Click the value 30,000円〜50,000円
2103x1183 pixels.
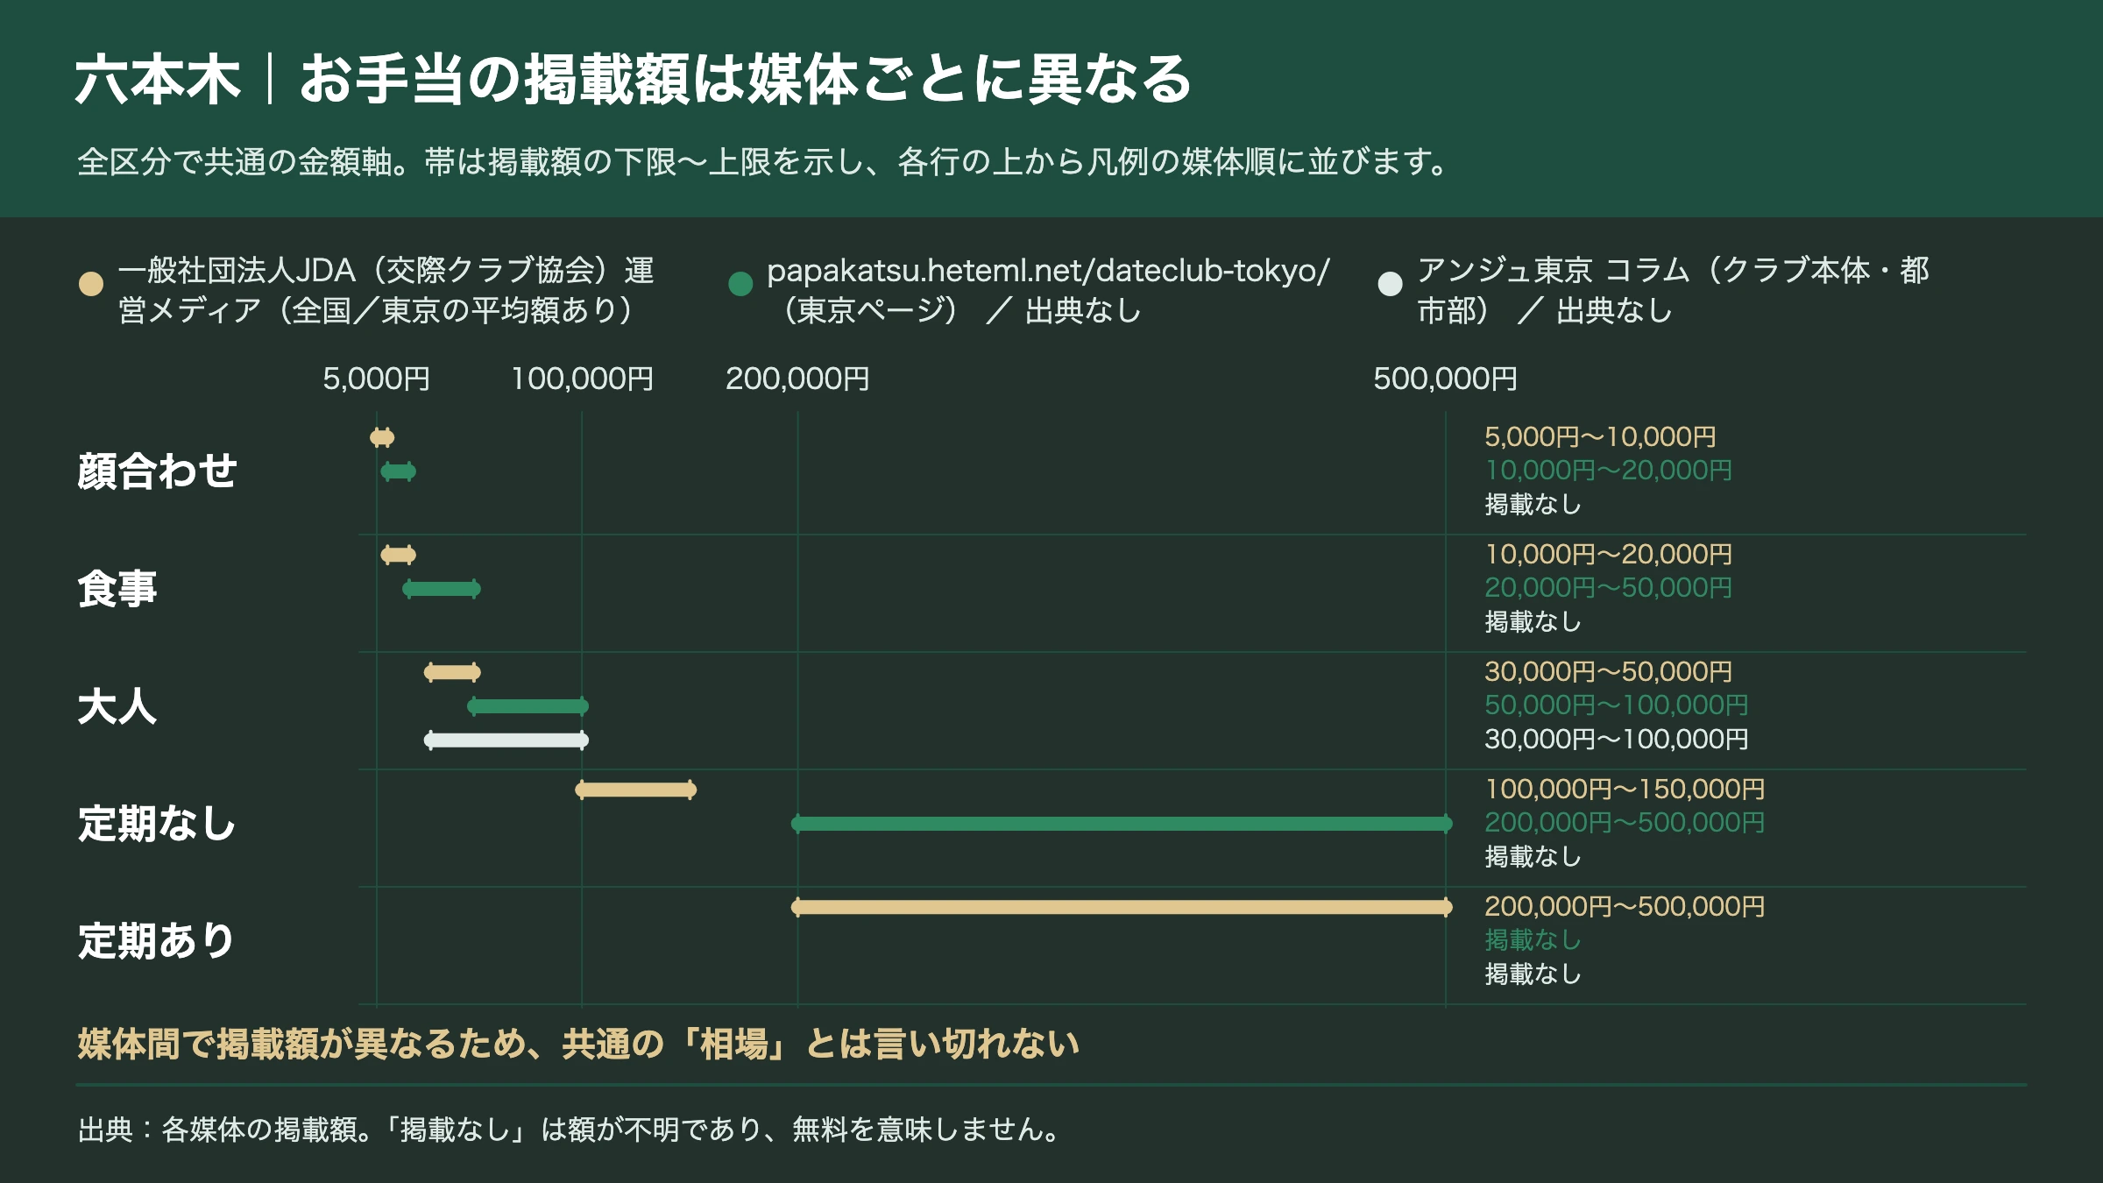point(1608,672)
